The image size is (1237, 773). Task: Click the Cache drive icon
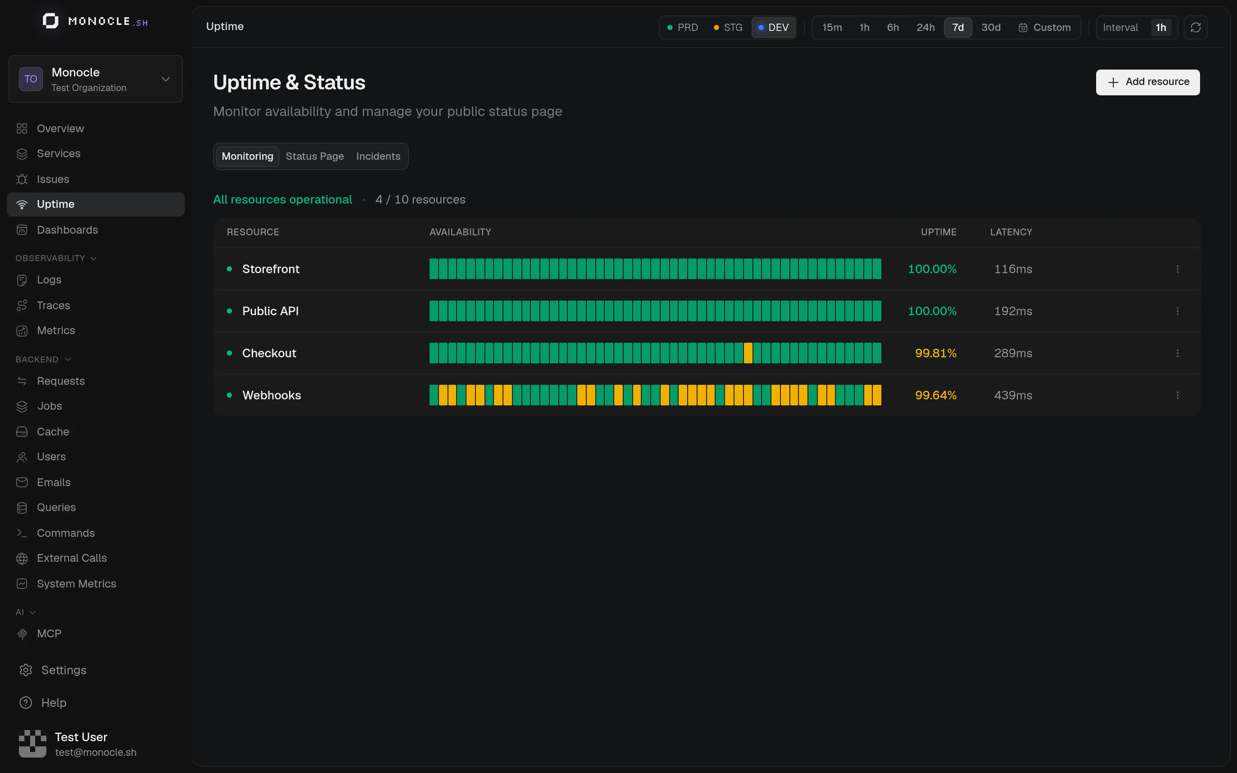[21, 432]
